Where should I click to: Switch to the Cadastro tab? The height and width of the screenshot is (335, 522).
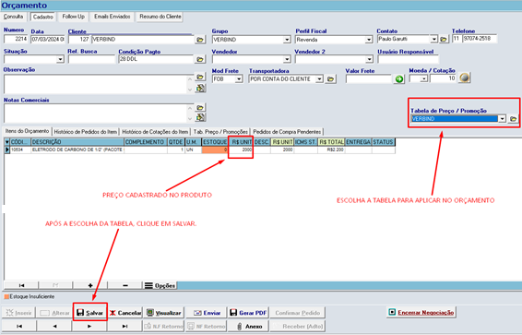click(43, 17)
